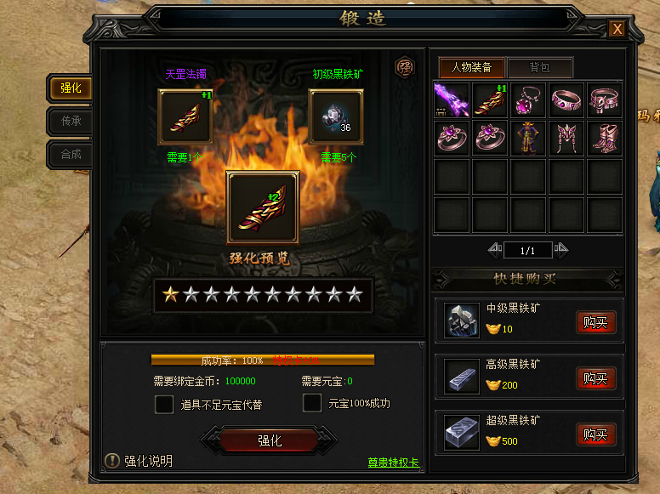Screen dimensions: 660x494
Task: Click the 强化预览 result item slot
Action: click(x=263, y=207)
